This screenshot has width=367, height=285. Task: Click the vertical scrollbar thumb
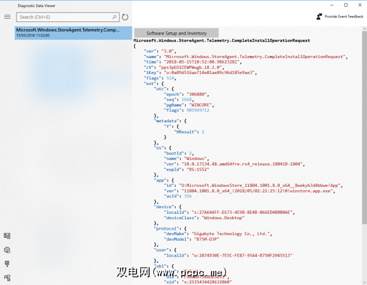(364, 128)
